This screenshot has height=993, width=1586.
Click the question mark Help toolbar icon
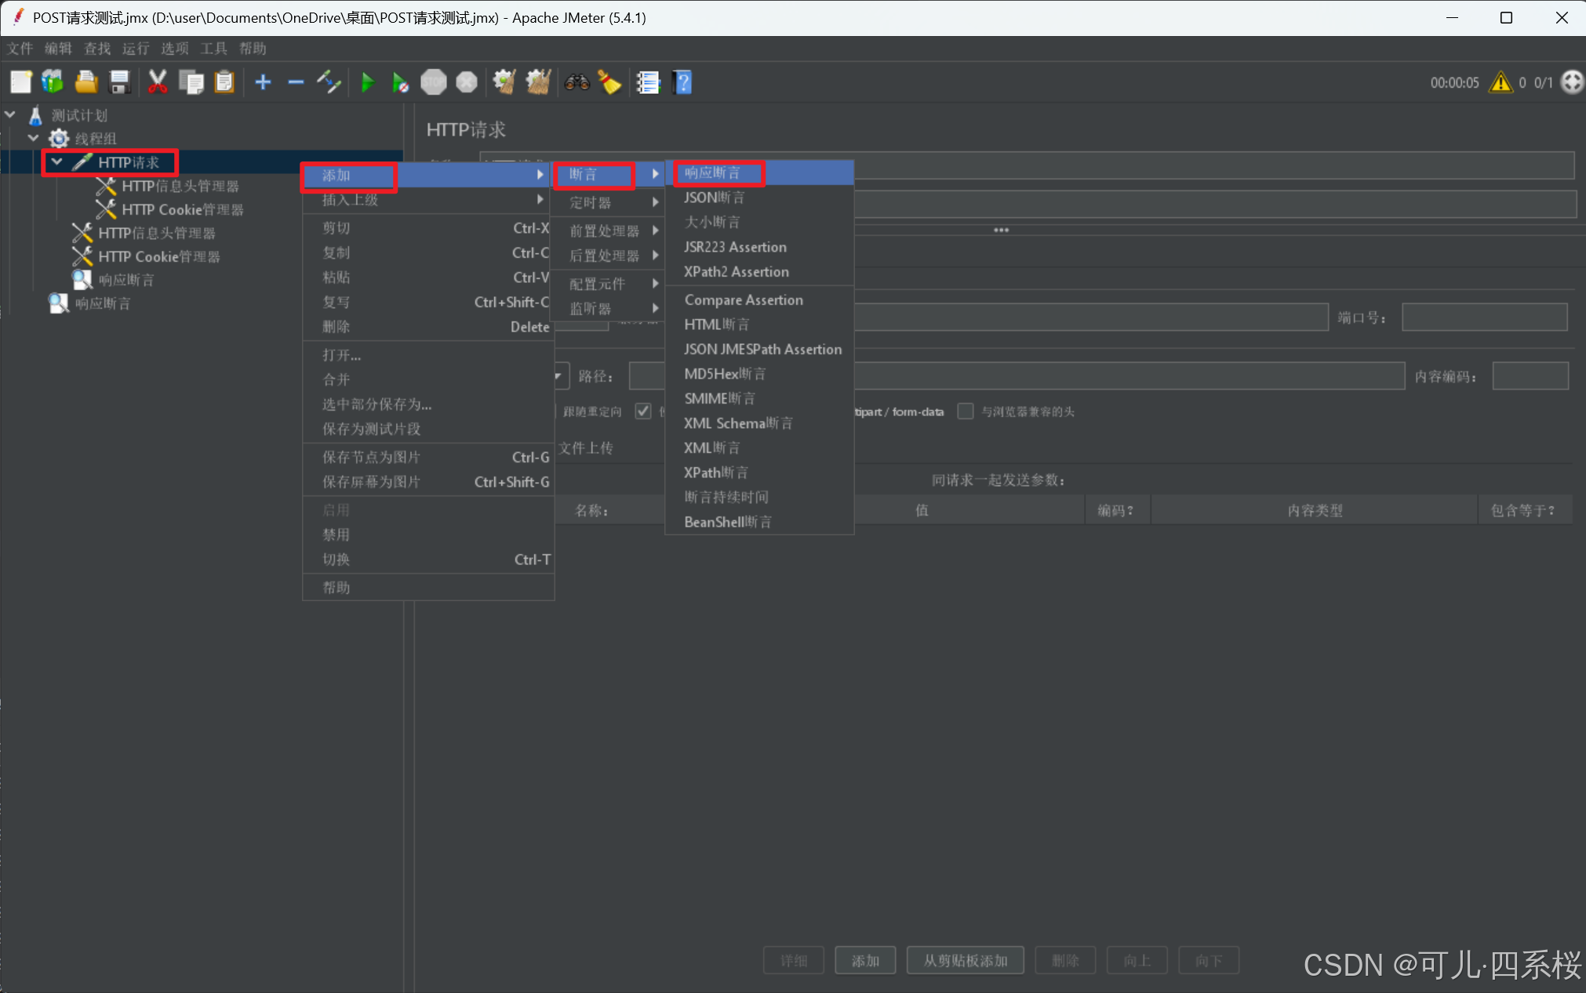pos(682,82)
